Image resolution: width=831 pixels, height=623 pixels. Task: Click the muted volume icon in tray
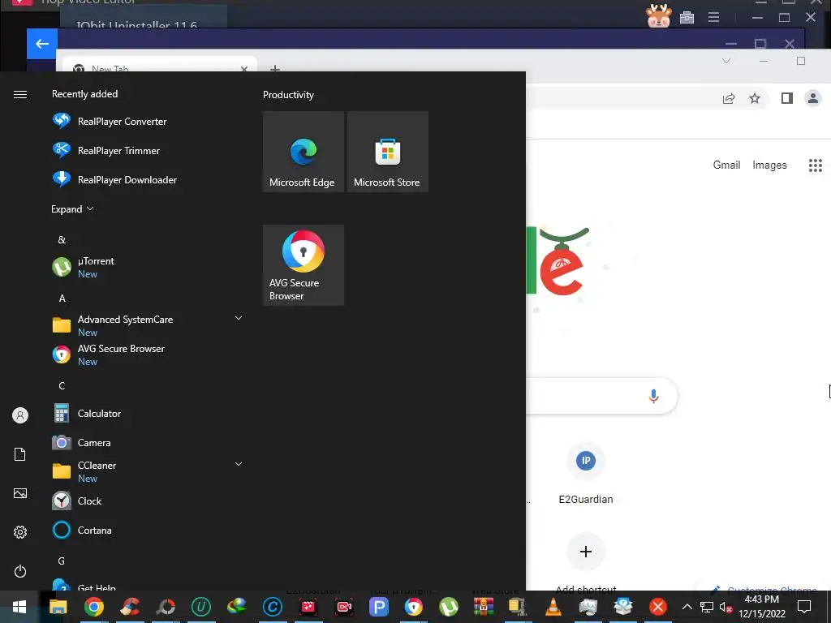[x=726, y=607]
